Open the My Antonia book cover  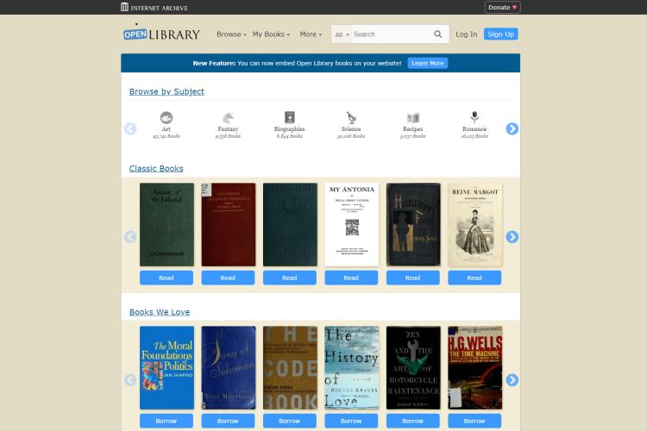point(352,225)
